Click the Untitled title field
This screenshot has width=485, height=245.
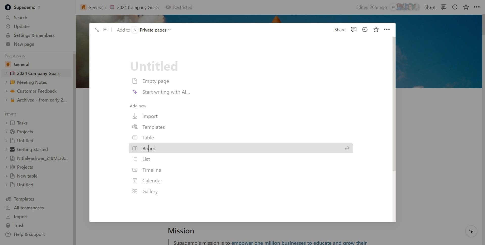pyautogui.click(x=154, y=66)
